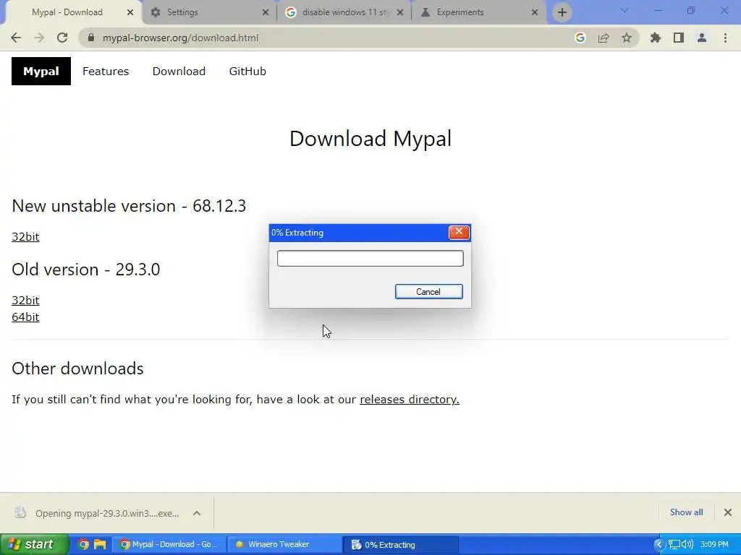Close the Mypal - Download tab
741x555 pixels.
[130, 12]
